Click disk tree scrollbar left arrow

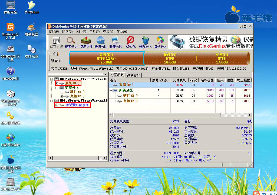(x=50, y=158)
